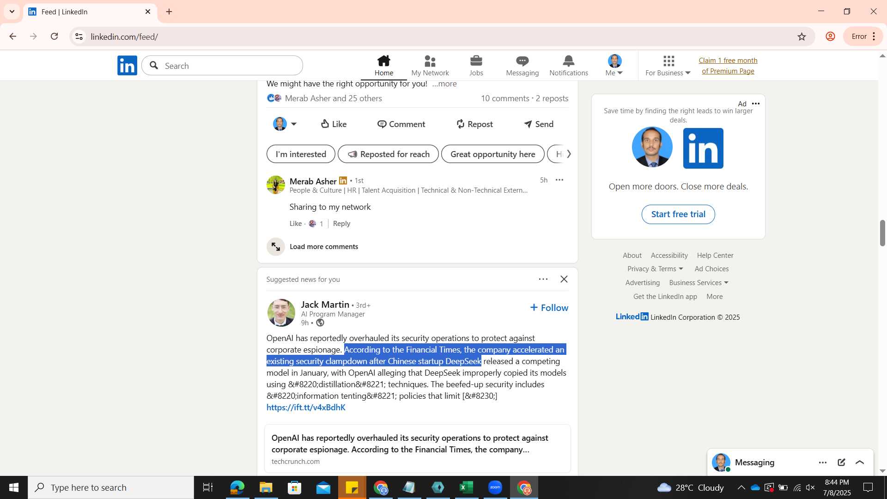View site information icon in address bar
Image resolution: width=887 pixels, height=499 pixels.
79,37
